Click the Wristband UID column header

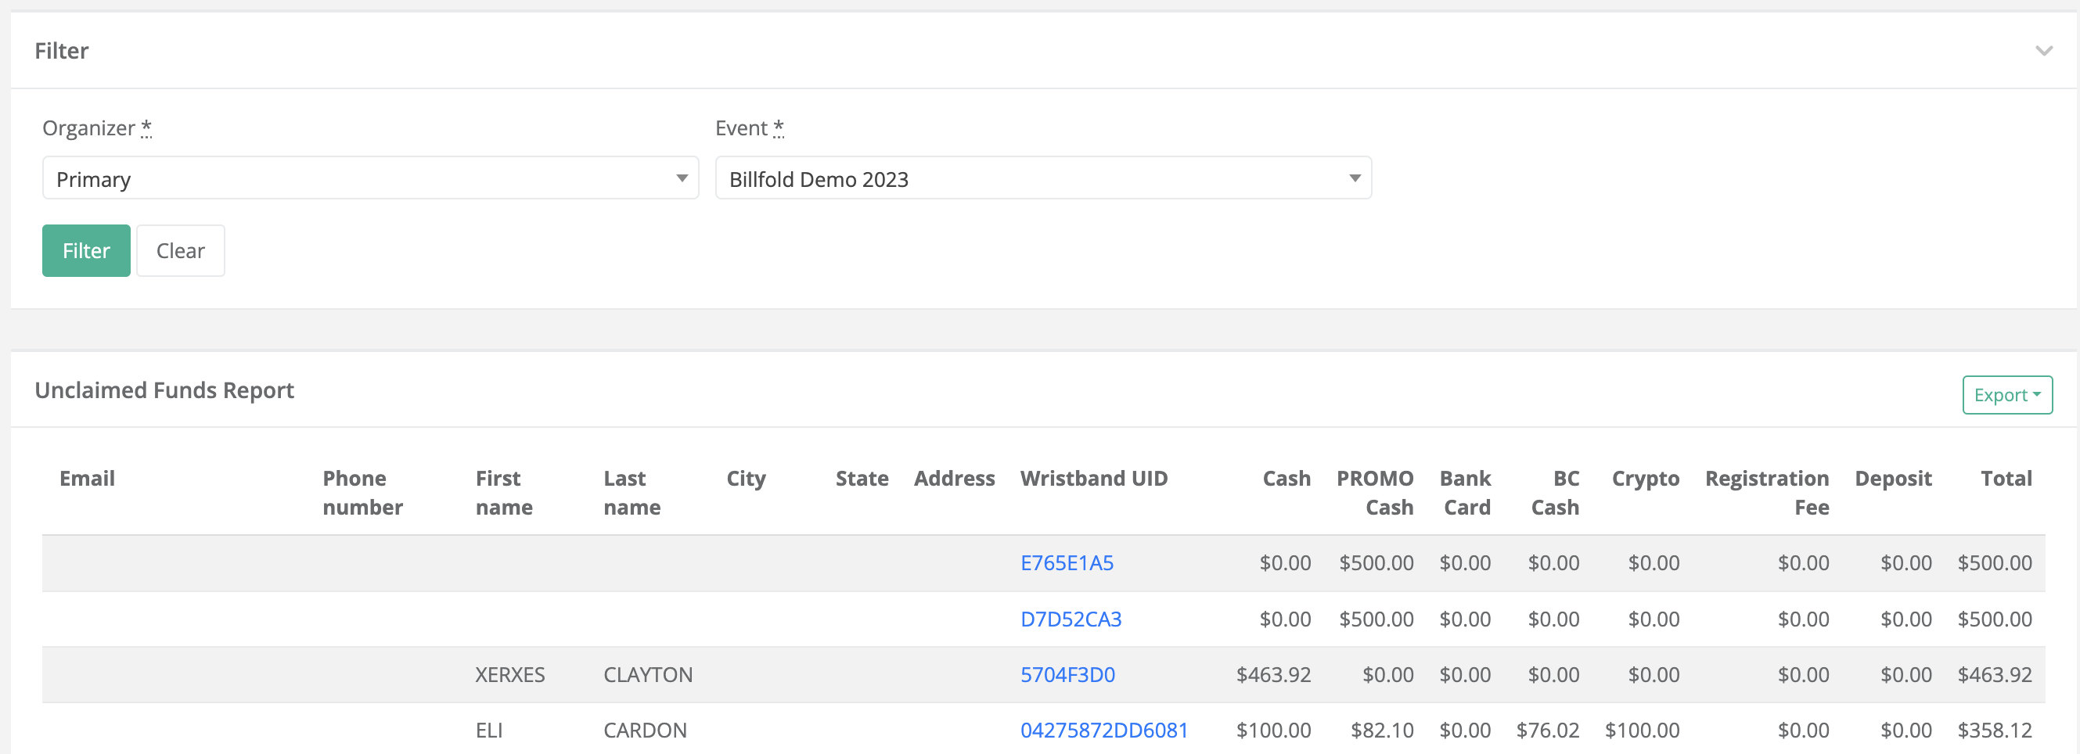pyautogui.click(x=1093, y=479)
